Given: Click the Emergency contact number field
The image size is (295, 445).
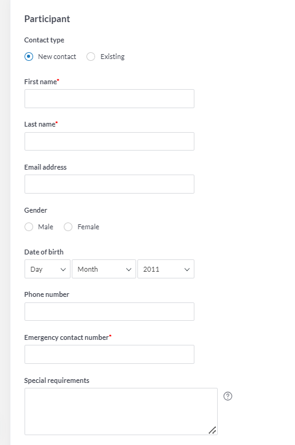Looking at the screenshot, I should (109, 354).
